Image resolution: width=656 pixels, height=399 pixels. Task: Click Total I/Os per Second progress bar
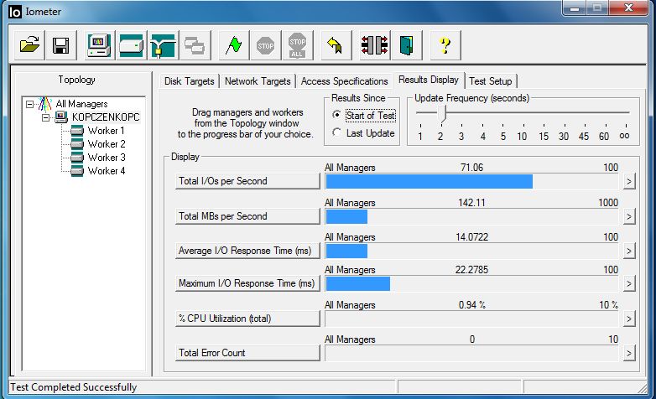tap(471, 182)
